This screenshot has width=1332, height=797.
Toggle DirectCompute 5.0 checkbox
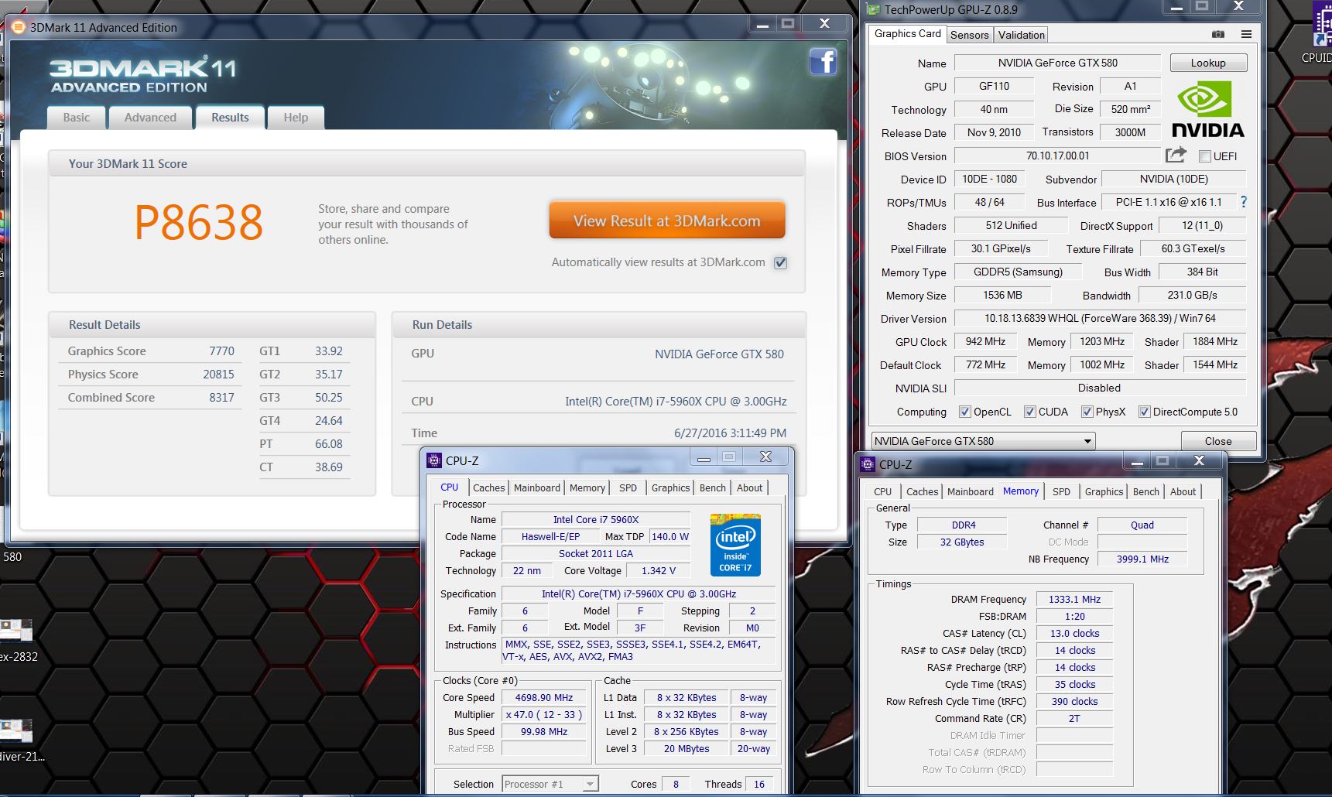pyautogui.click(x=1144, y=412)
